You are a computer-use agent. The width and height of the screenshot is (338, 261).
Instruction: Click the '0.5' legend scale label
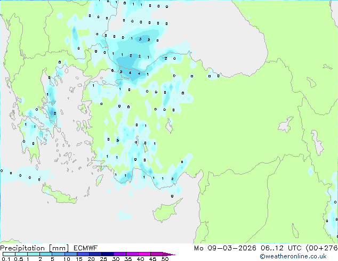pyautogui.click(x=19, y=259)
